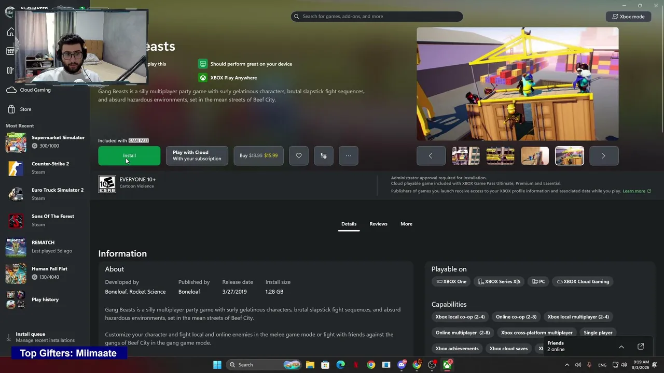Switch to the Reviews tab
The width and height of the screenshot is (664, 373).
(378, 224)
